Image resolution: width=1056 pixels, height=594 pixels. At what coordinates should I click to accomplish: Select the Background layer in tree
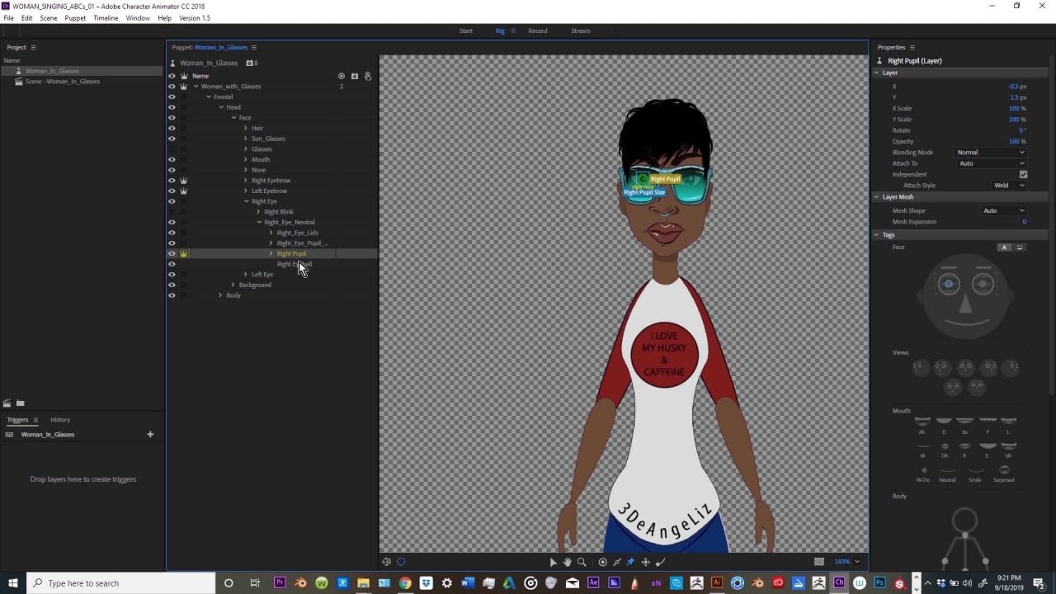pyautogui.click(x=255, y=285)
